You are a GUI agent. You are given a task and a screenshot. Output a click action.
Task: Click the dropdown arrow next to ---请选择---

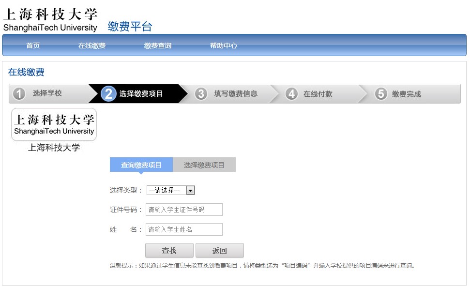(x=191, y=190)
